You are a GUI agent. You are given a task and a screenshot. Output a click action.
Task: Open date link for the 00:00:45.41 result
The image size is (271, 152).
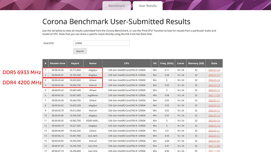tap(214, 75)
